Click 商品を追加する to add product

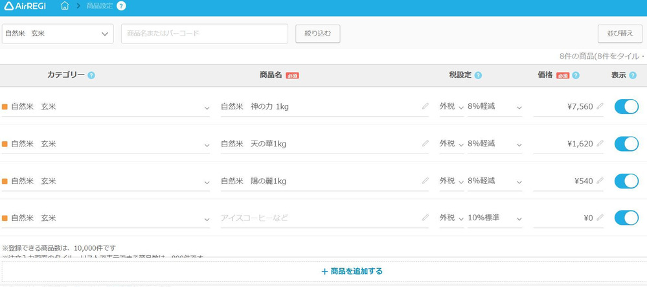[x=352, y=271]
